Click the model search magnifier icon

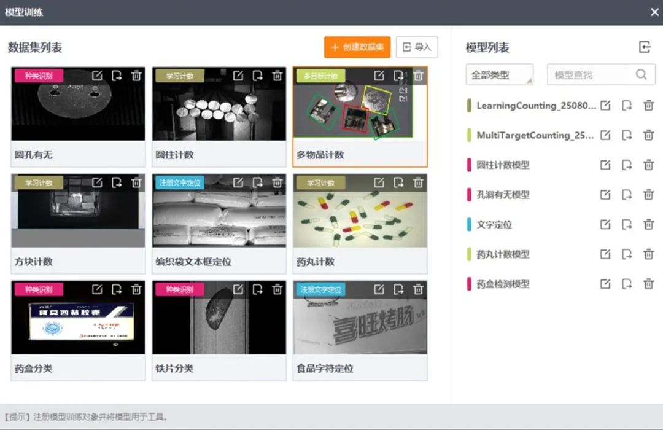pyautogui.click(x=642, y=75)
